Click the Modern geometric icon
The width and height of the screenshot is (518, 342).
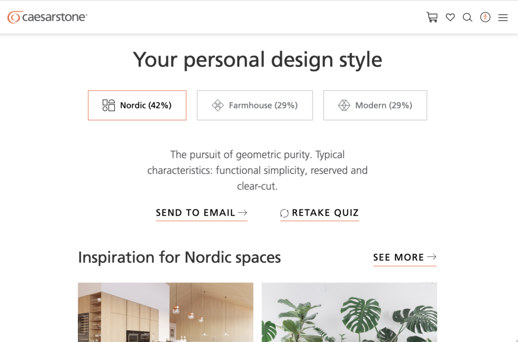click(x=344, y=105)
